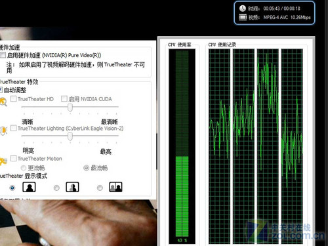Click the CPU 使用率 group label
328x246 pixels.
[180, 45]
